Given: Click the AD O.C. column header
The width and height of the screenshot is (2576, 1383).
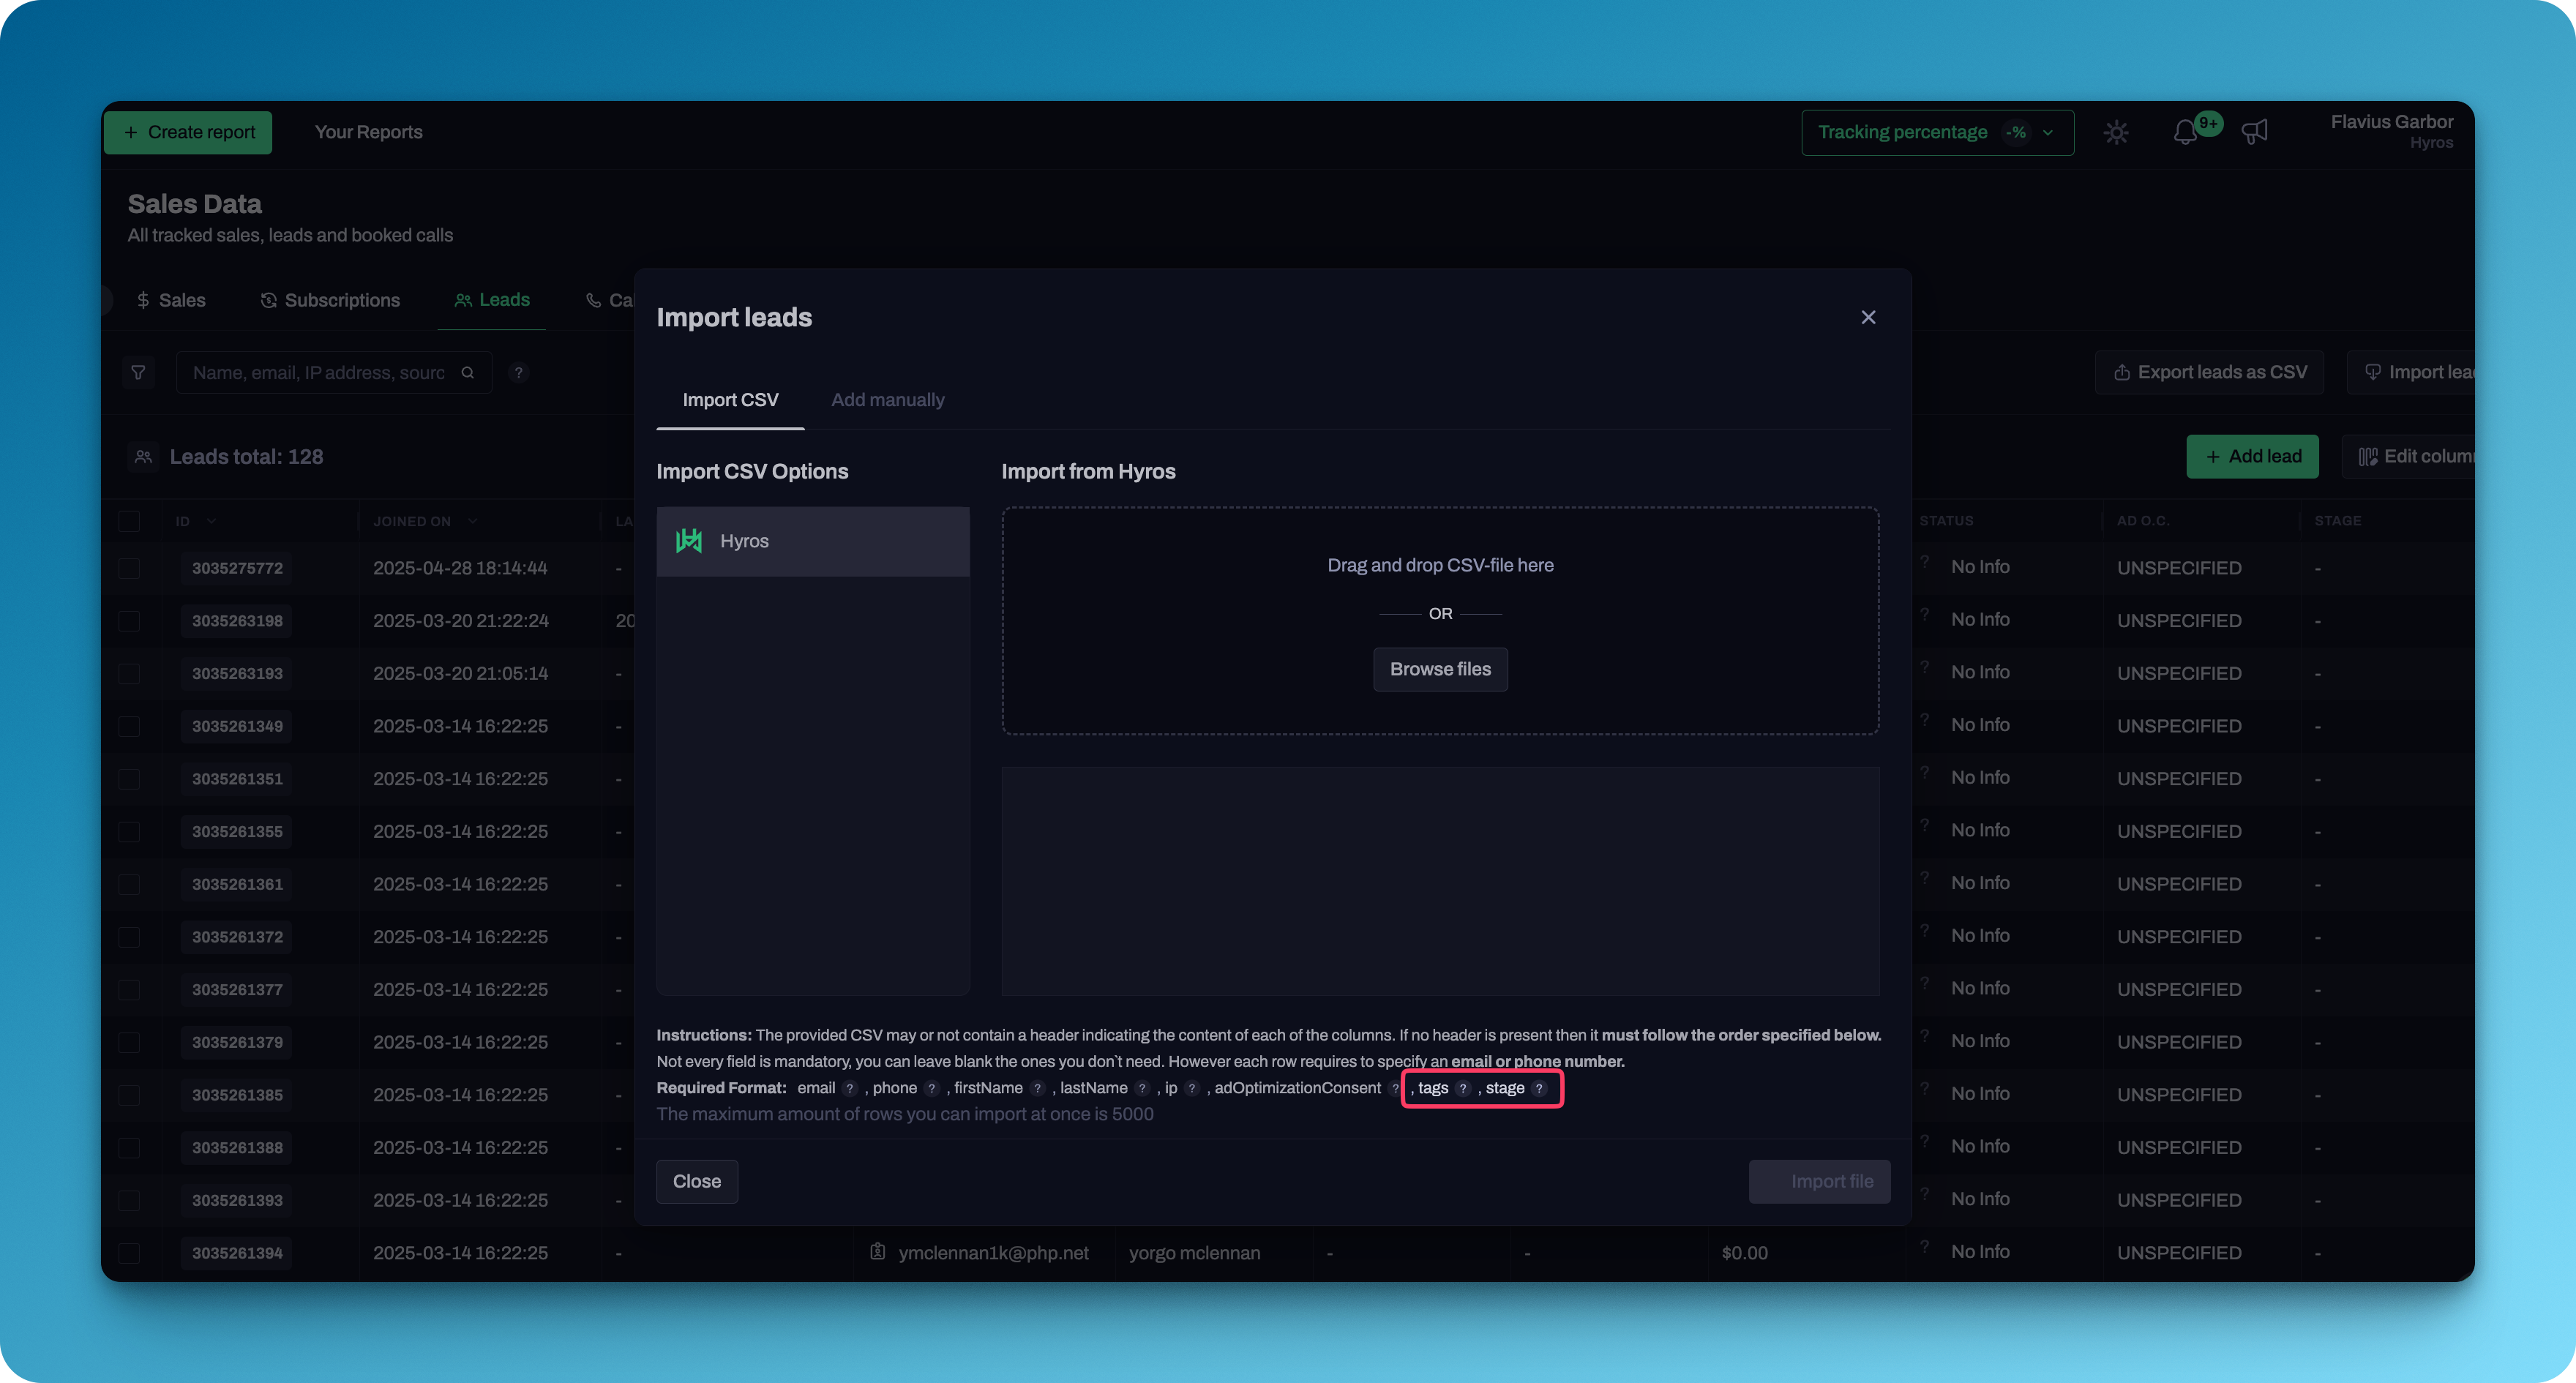Looking at the screenshot, I should pos(2142,521).
